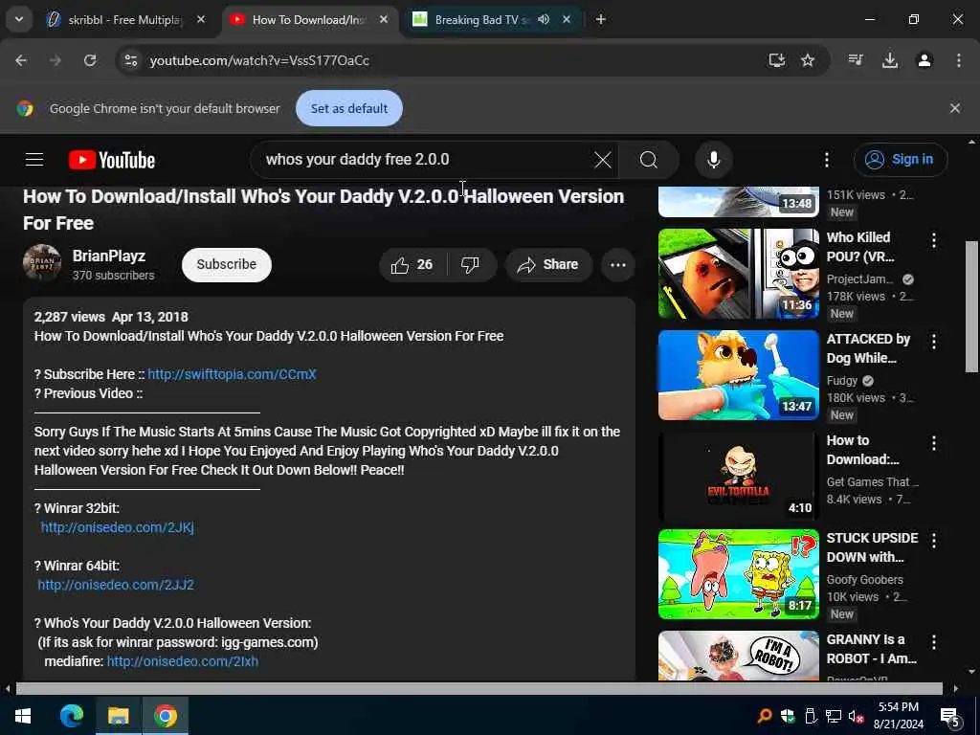Open options menu for ATTACKED by Dog
The width and height of the screenshot is (980, 735).
tap(934, 342)
